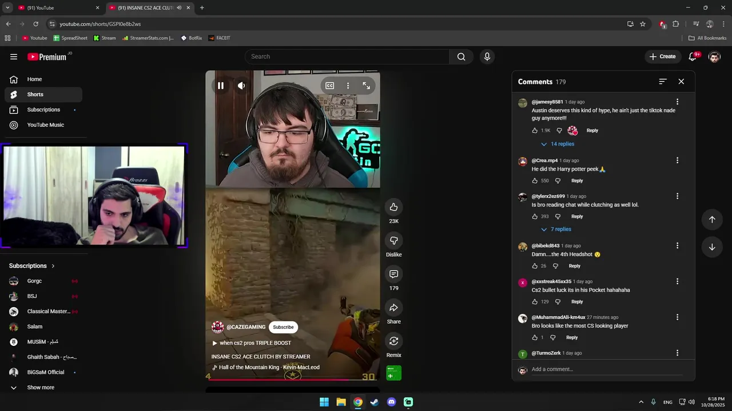Reply to @MuhammadAli-km4ux's comment
The width and height of the screenshot is (732, 411).
pyautogui.click(x=572, y=337)
